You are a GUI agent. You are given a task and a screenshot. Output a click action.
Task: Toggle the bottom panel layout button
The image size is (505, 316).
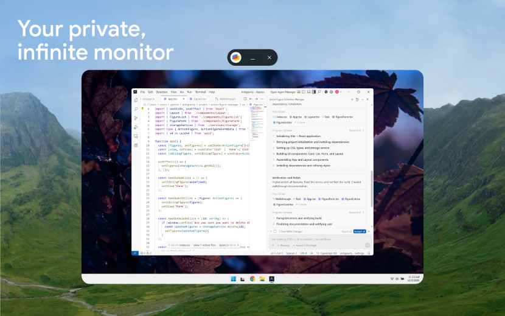click(x=309, y=92)
